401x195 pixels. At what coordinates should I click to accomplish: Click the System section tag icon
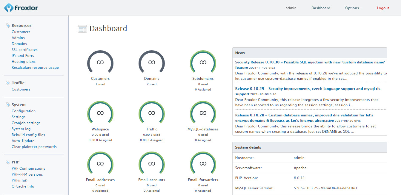pyautogui.click(x=8, y=105)
